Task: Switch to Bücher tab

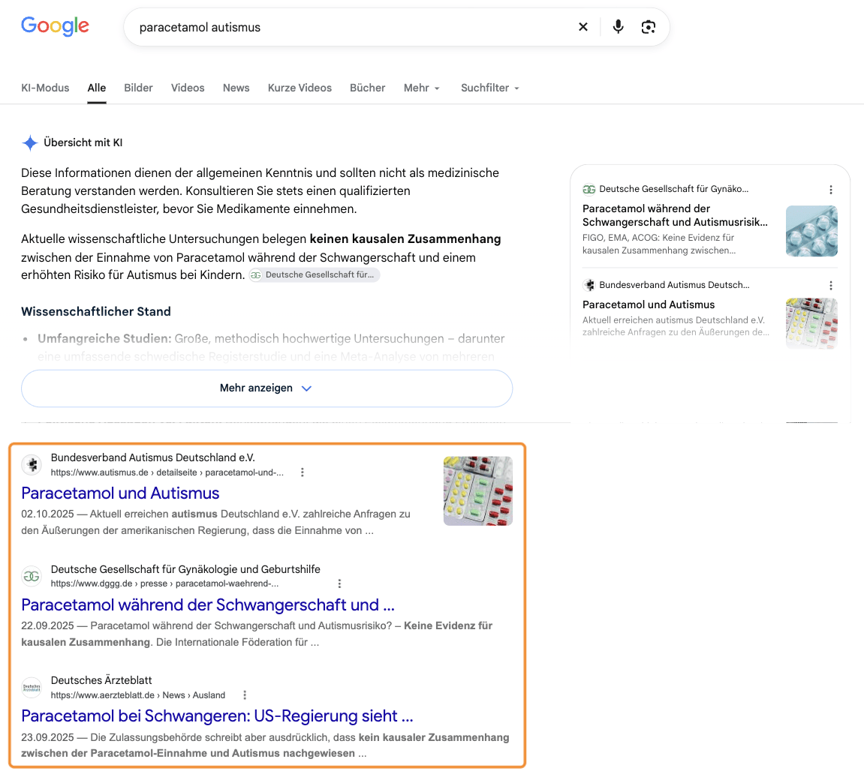Action: click(x=368, y=88)
